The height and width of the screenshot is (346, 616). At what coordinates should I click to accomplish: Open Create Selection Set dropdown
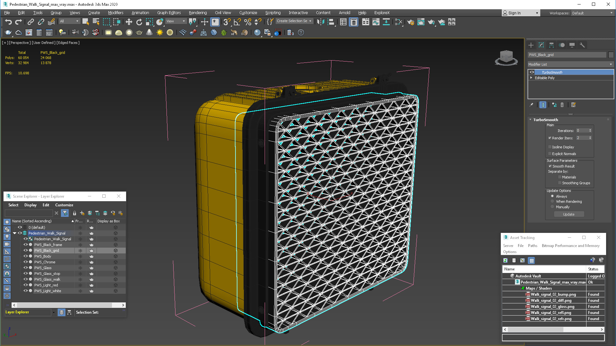click(x=294, y=21)
